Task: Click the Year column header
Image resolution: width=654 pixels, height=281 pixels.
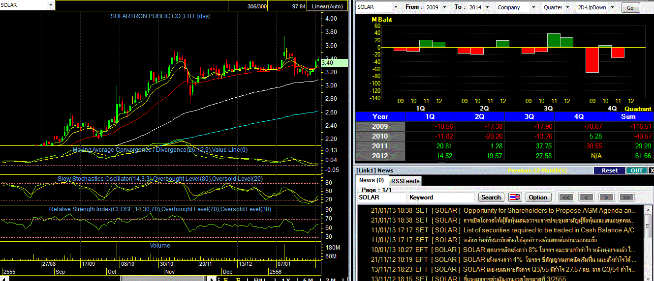Action: (x=380, y=116)
